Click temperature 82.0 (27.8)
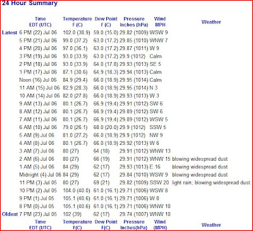The image size is (253, 231). click(x=75, y=96)
